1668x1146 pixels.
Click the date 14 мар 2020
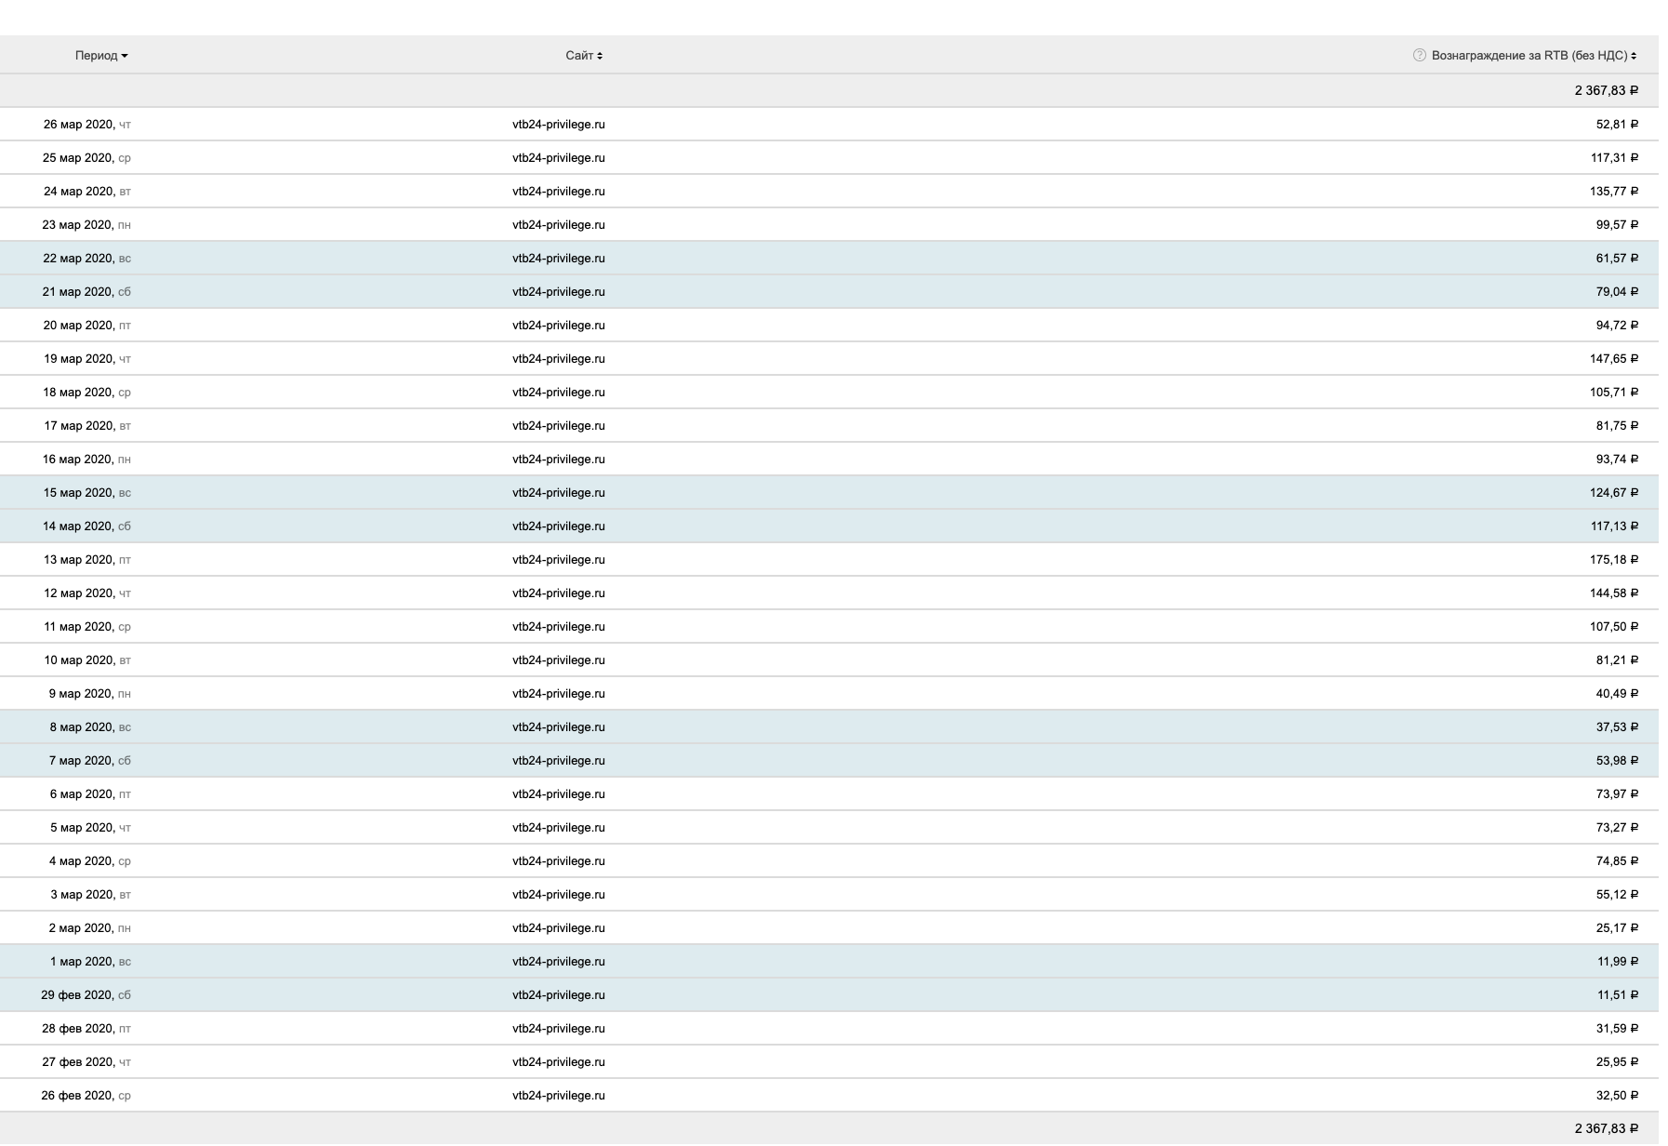coord(78,526)
